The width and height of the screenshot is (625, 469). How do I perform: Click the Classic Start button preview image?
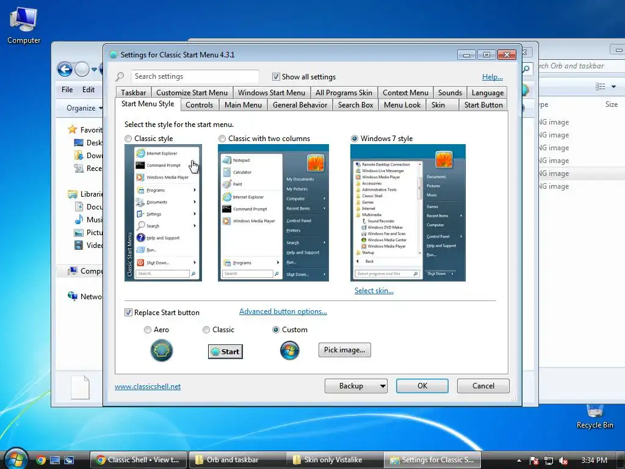point(225,351)
